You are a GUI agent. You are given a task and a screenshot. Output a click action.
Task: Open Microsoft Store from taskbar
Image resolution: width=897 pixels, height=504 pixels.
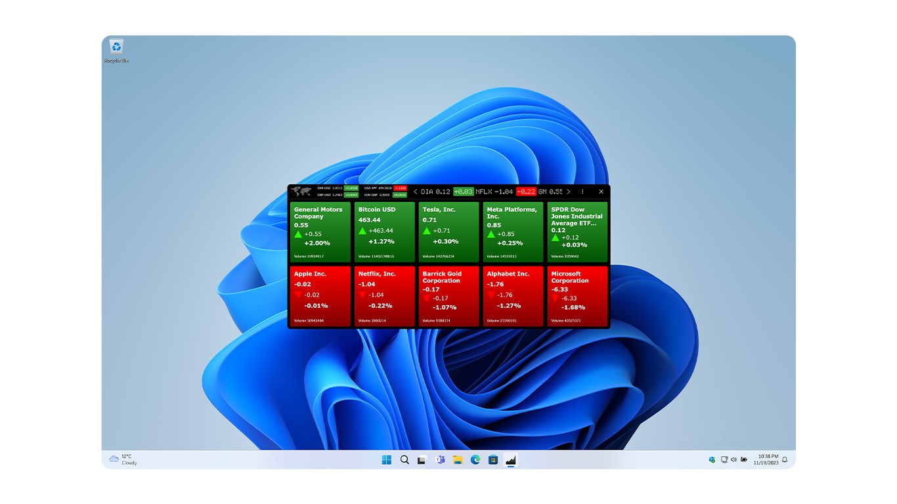point(493,459)
